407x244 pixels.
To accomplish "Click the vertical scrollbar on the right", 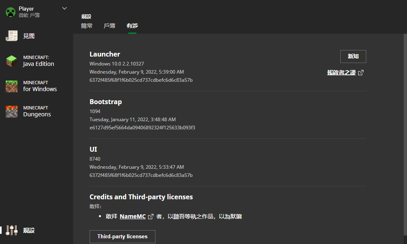I will click(405, 135).
